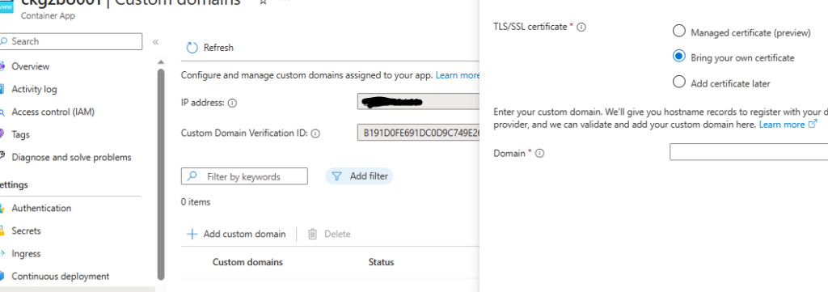Click the info icon next to TLS/SSL certificate
Image resolution: width=828 pixels, height=292 pixels.
[x=581, y=27]
